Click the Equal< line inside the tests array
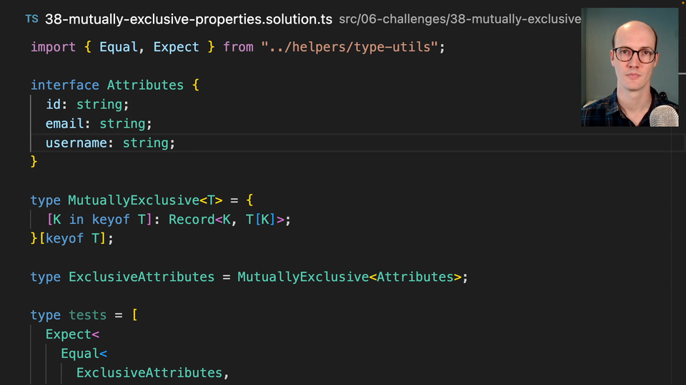Screen dimensions: 686x385 (84, 354)
